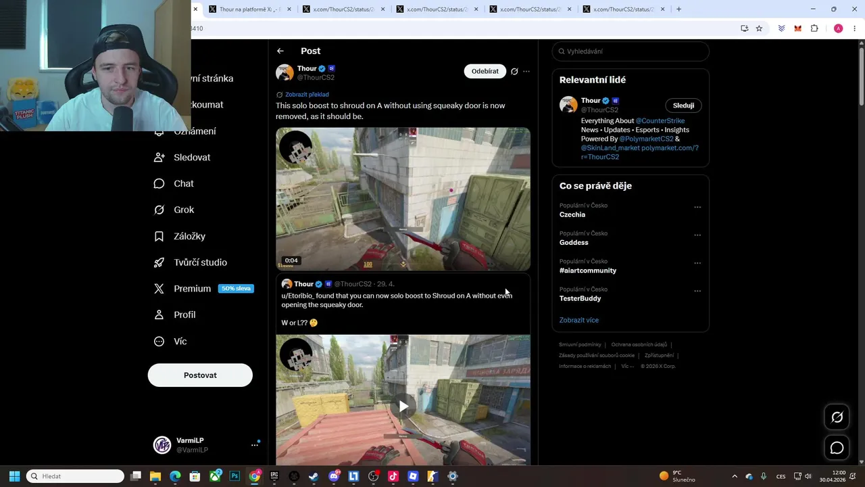Open Profil in the left sidebar

coord(175,315)
